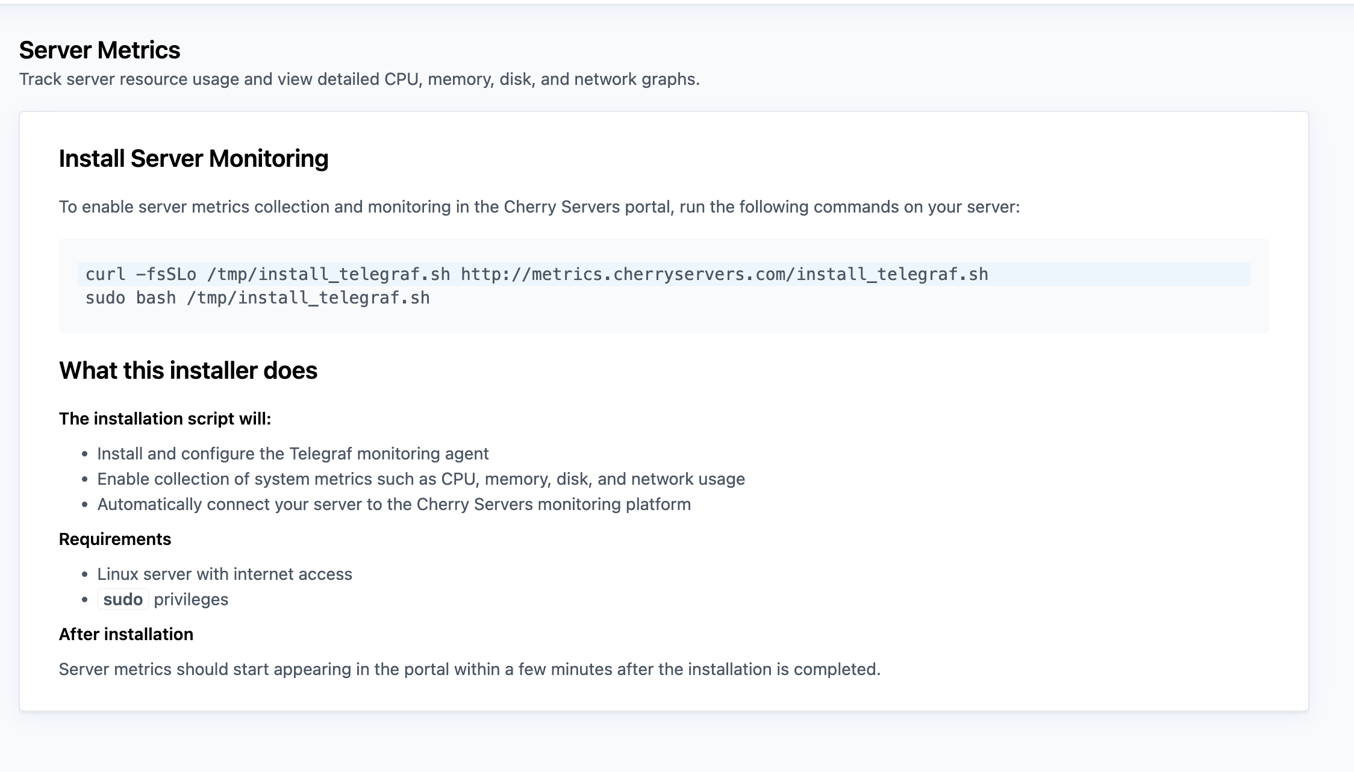Click the 'Install Server Monitoring' heading

193,158
